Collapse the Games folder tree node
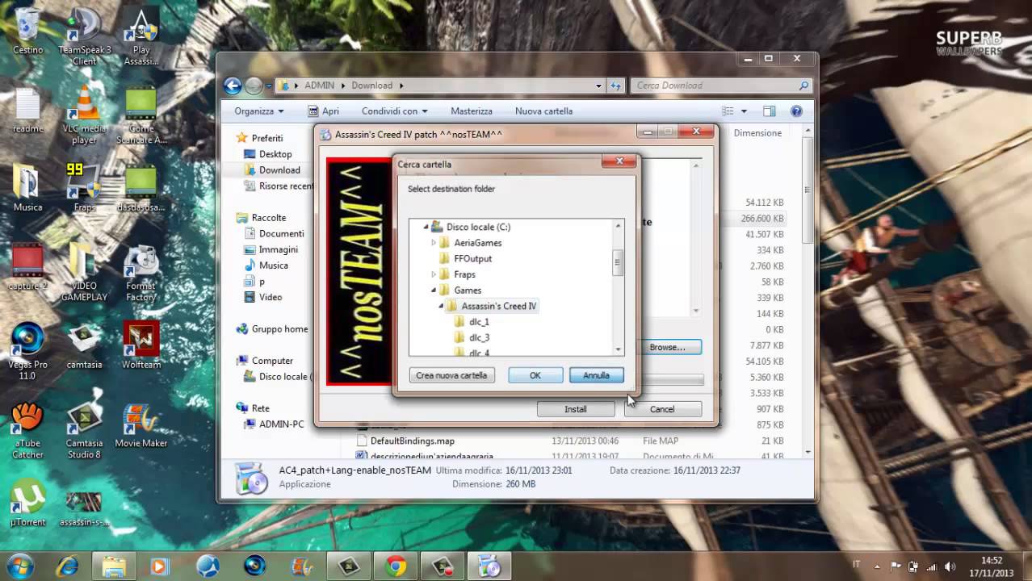 [434, 290]
